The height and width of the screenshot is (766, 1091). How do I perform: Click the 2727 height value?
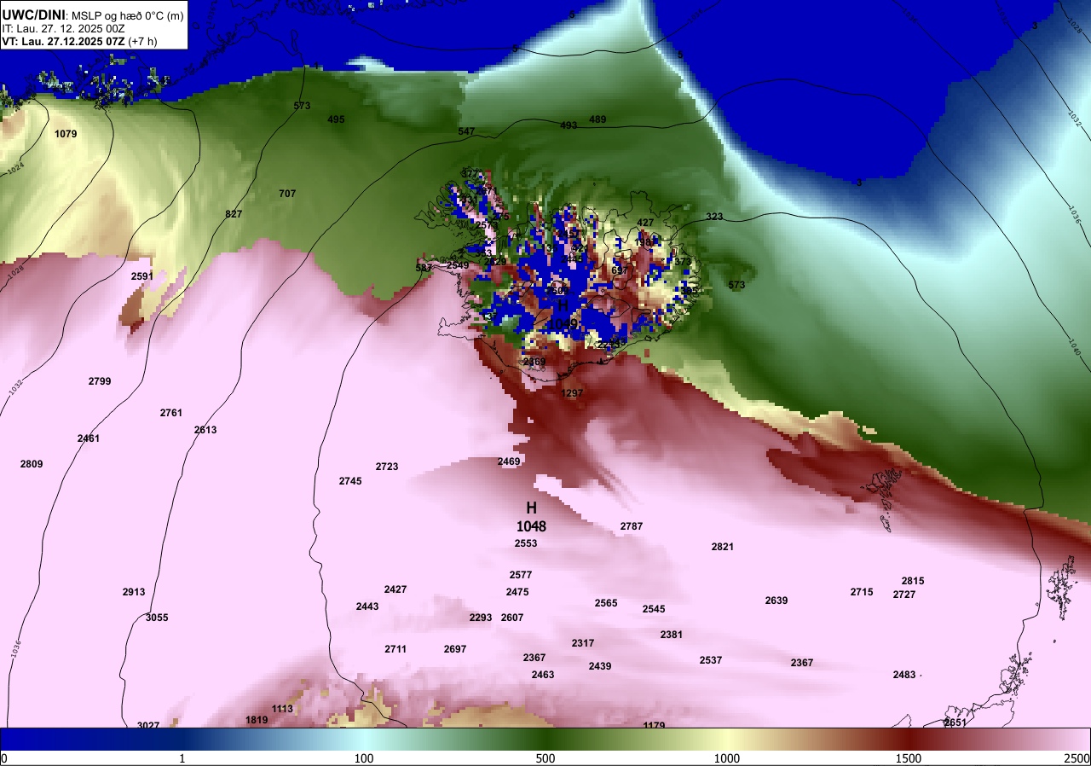point(904,595)
